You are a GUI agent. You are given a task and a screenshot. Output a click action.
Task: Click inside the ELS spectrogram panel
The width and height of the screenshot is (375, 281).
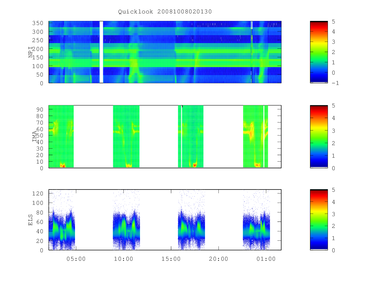[165, 220]
